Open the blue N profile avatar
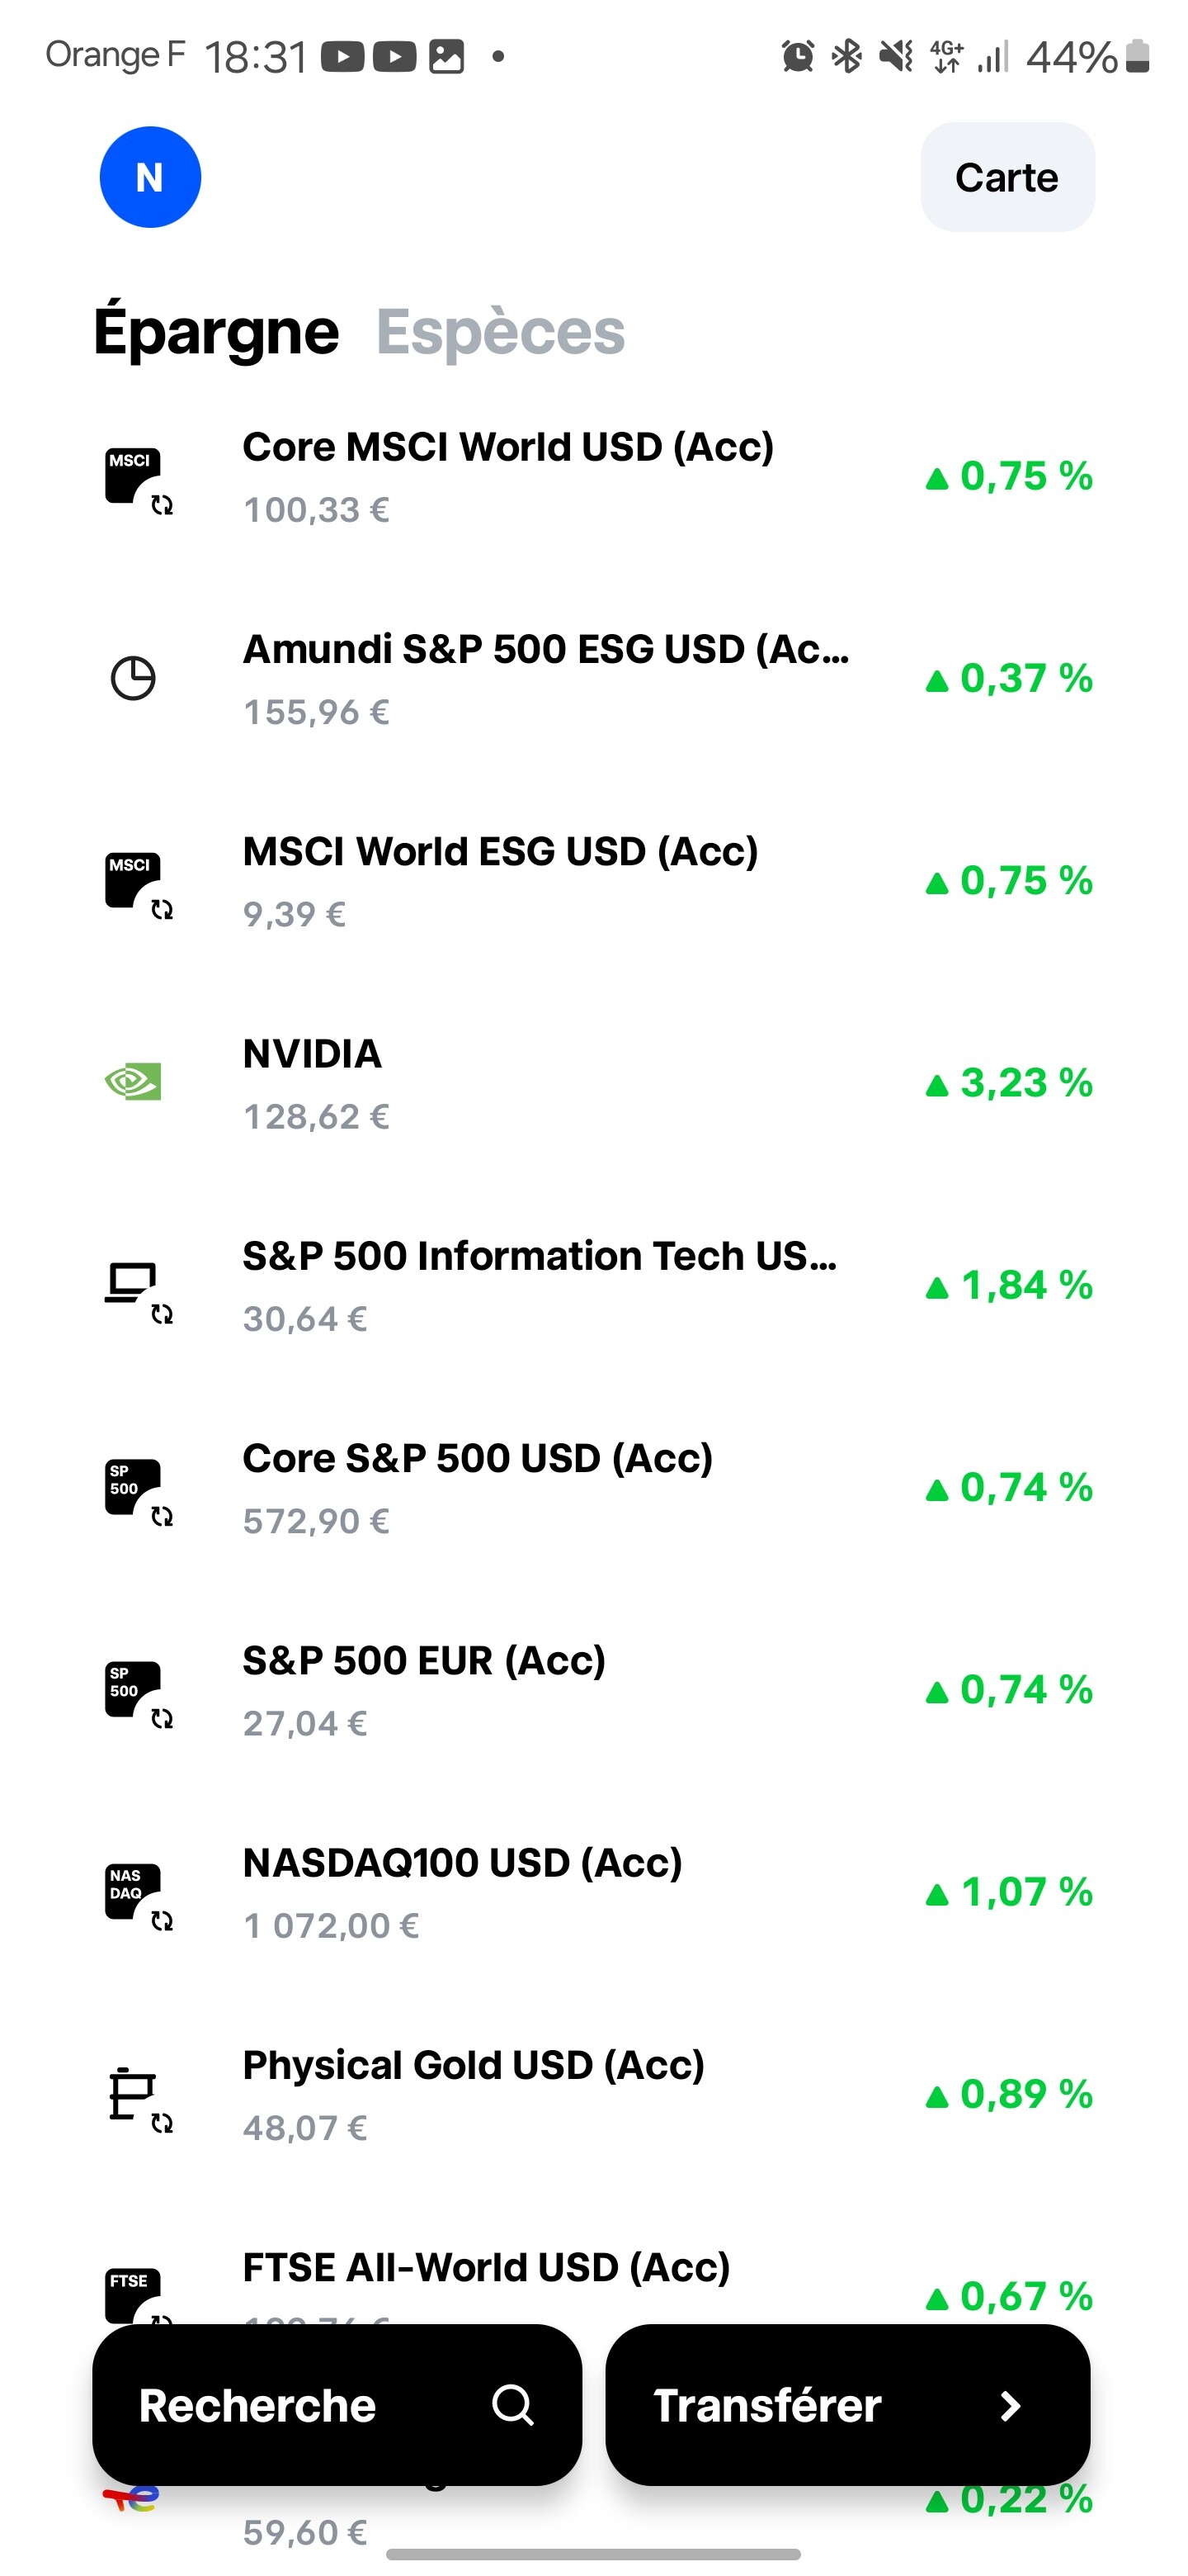Viewport: 1188px width, 2576px height. (150, 177)
